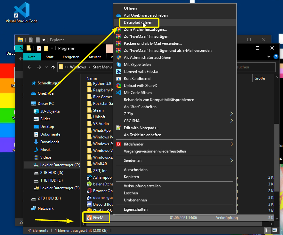The width and height of the screenshot is (283, 235).
Task: Select Dateipfad öffnen from context menu
Action: click(x=140, y=22)
